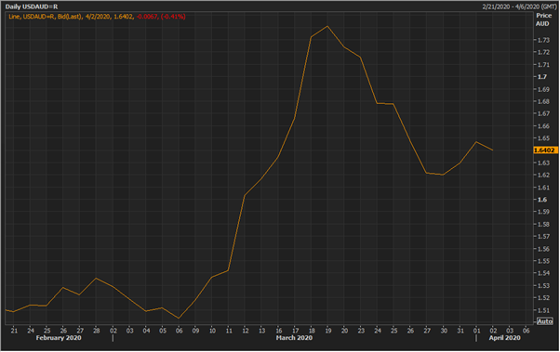Click the date 06 in March on time axis
Image resolution: width=560 pixels, height=352 pixels.
coord(179,331)
